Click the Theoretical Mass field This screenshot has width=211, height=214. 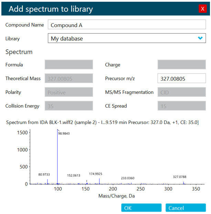(68, 79)
